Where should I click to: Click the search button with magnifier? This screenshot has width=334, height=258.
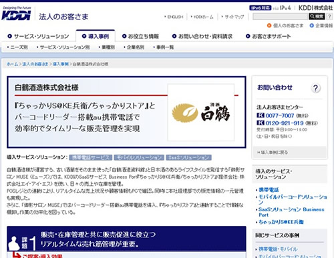coord(317,16)
